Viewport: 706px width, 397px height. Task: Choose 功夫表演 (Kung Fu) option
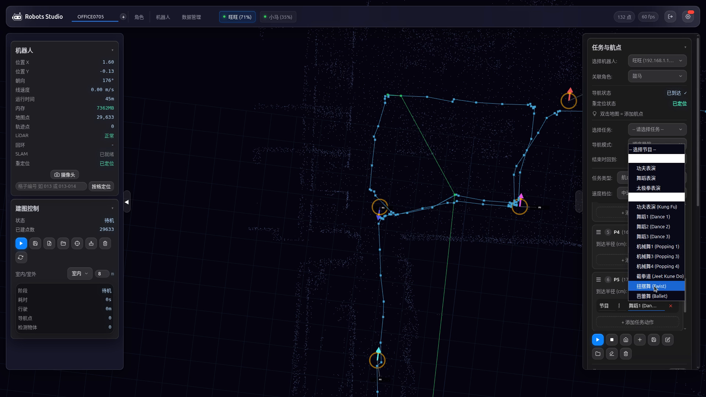coord(656,207)
